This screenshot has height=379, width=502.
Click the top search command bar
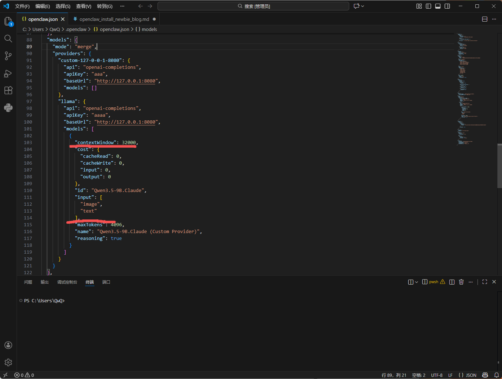pyautogui.click(x=253, y=6)
